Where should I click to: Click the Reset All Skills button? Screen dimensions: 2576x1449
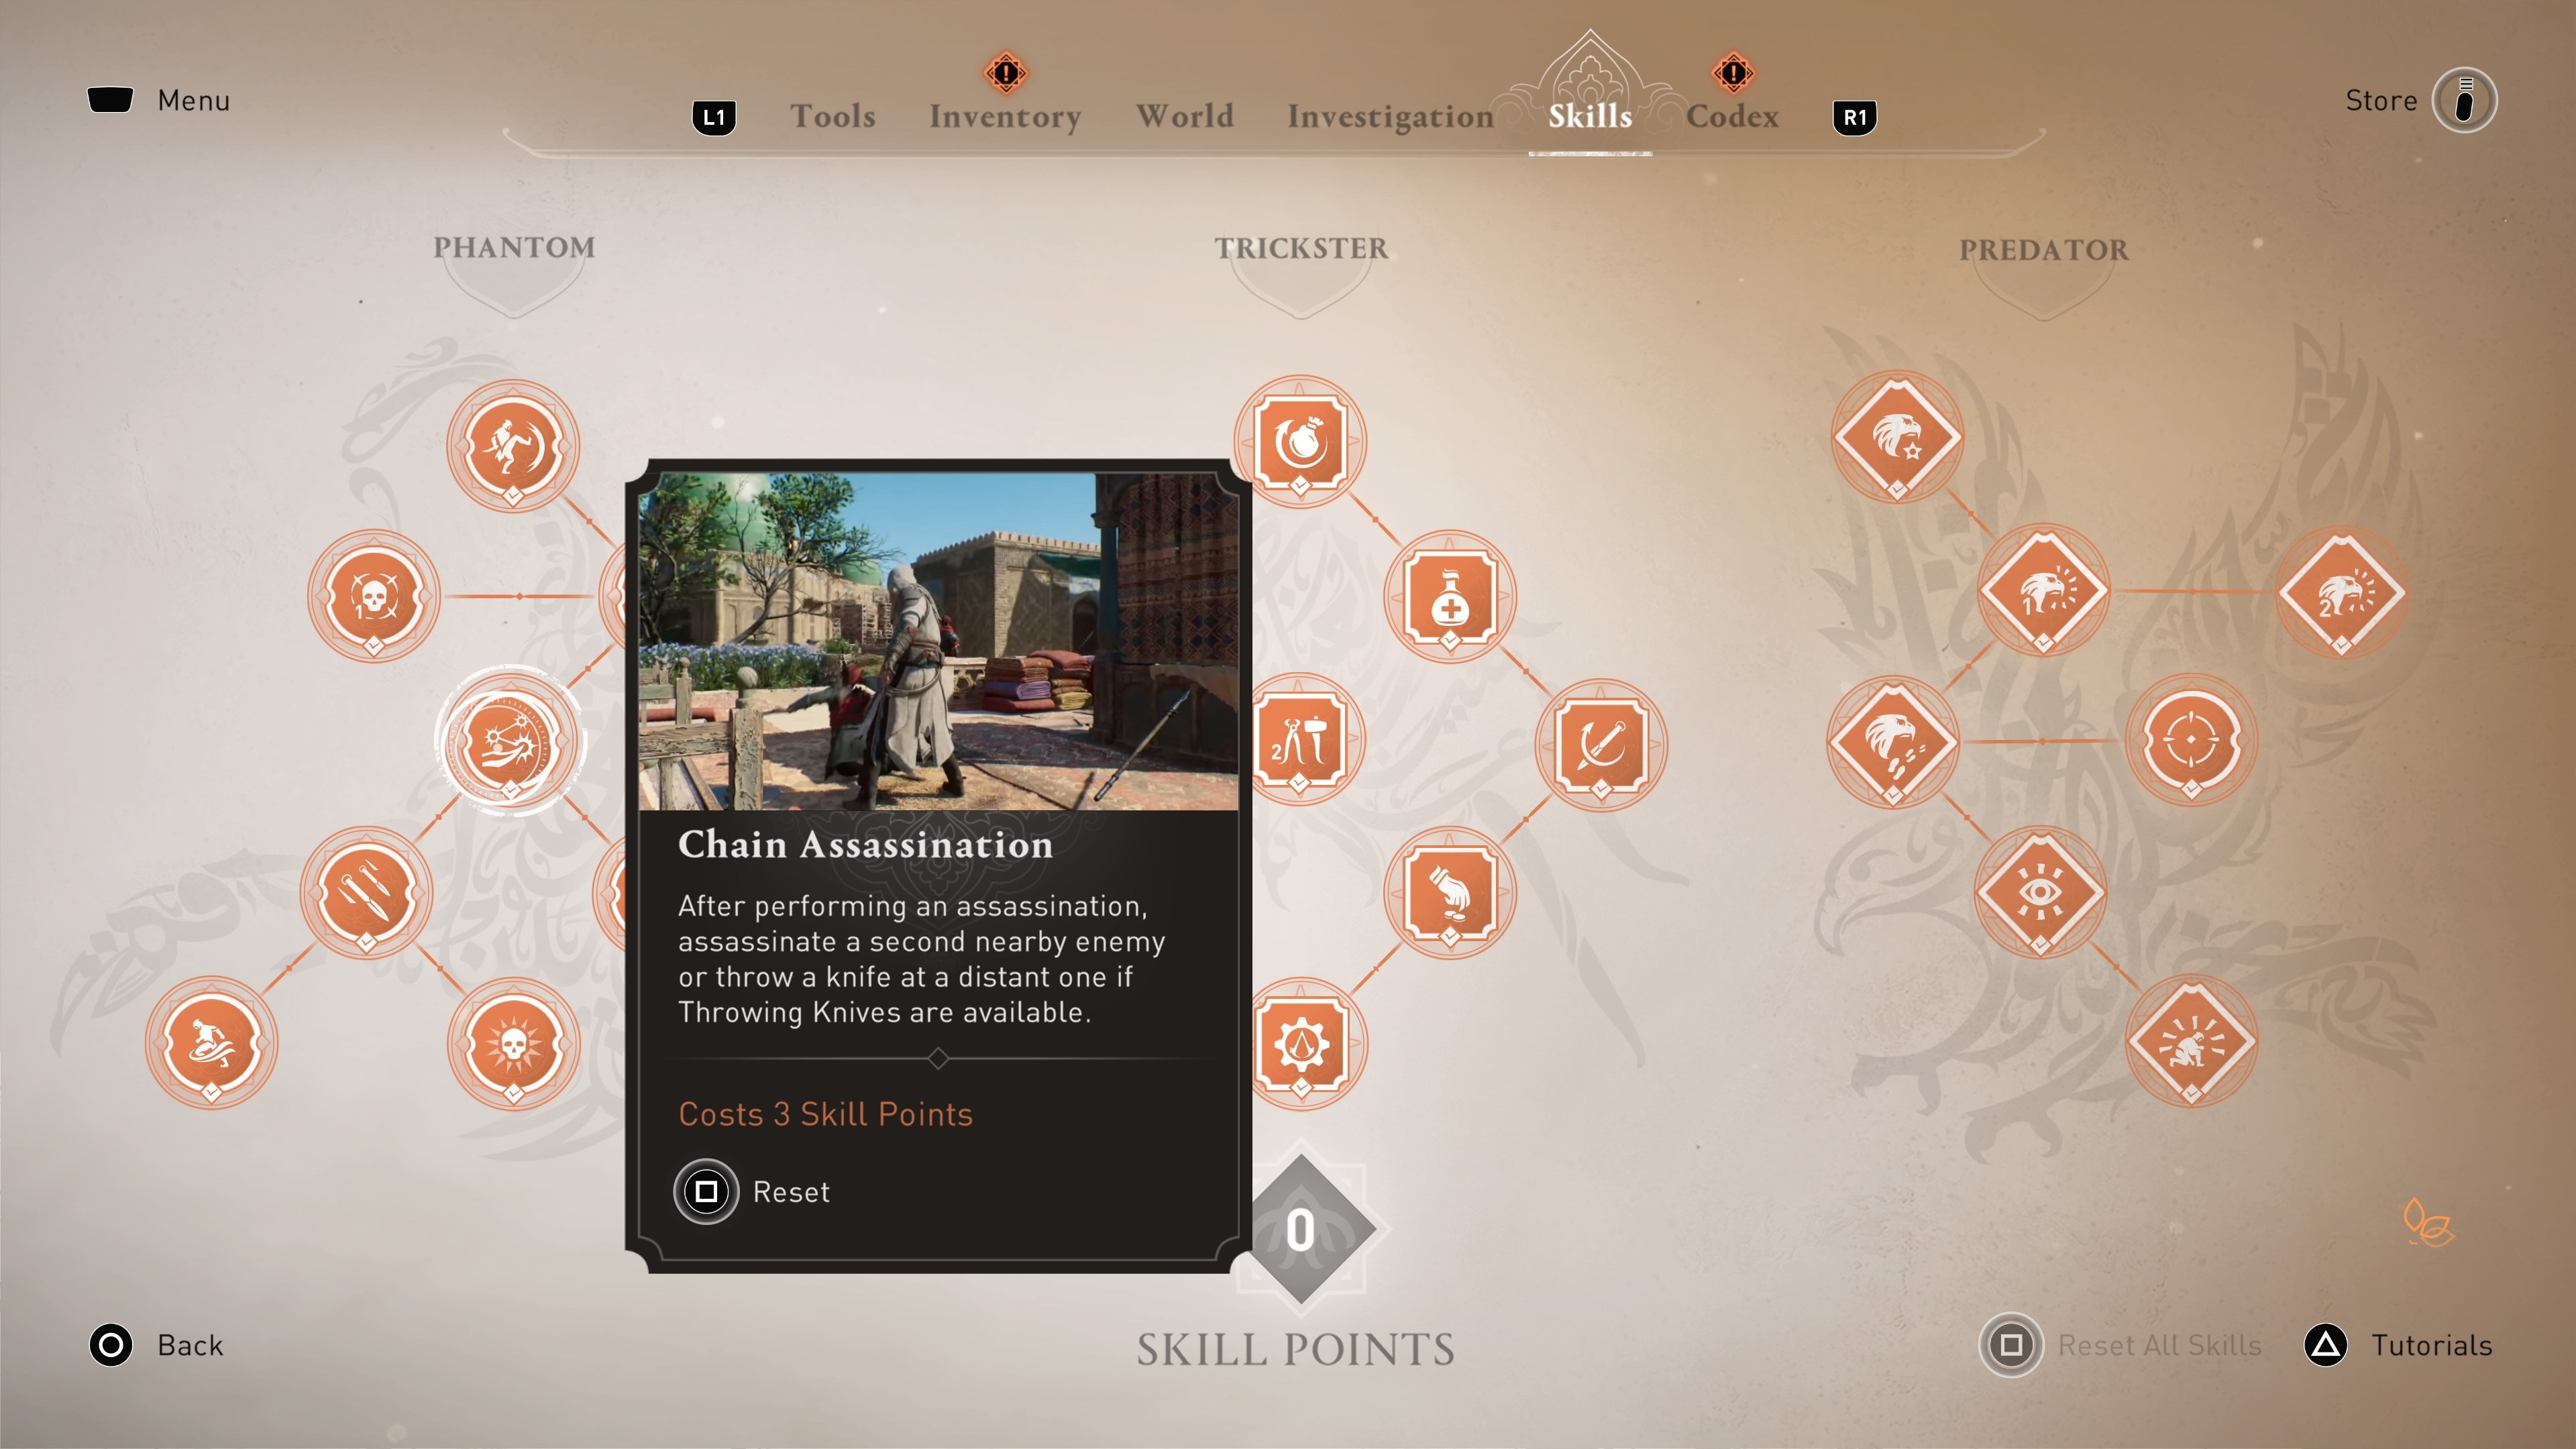(2123, 1344)
